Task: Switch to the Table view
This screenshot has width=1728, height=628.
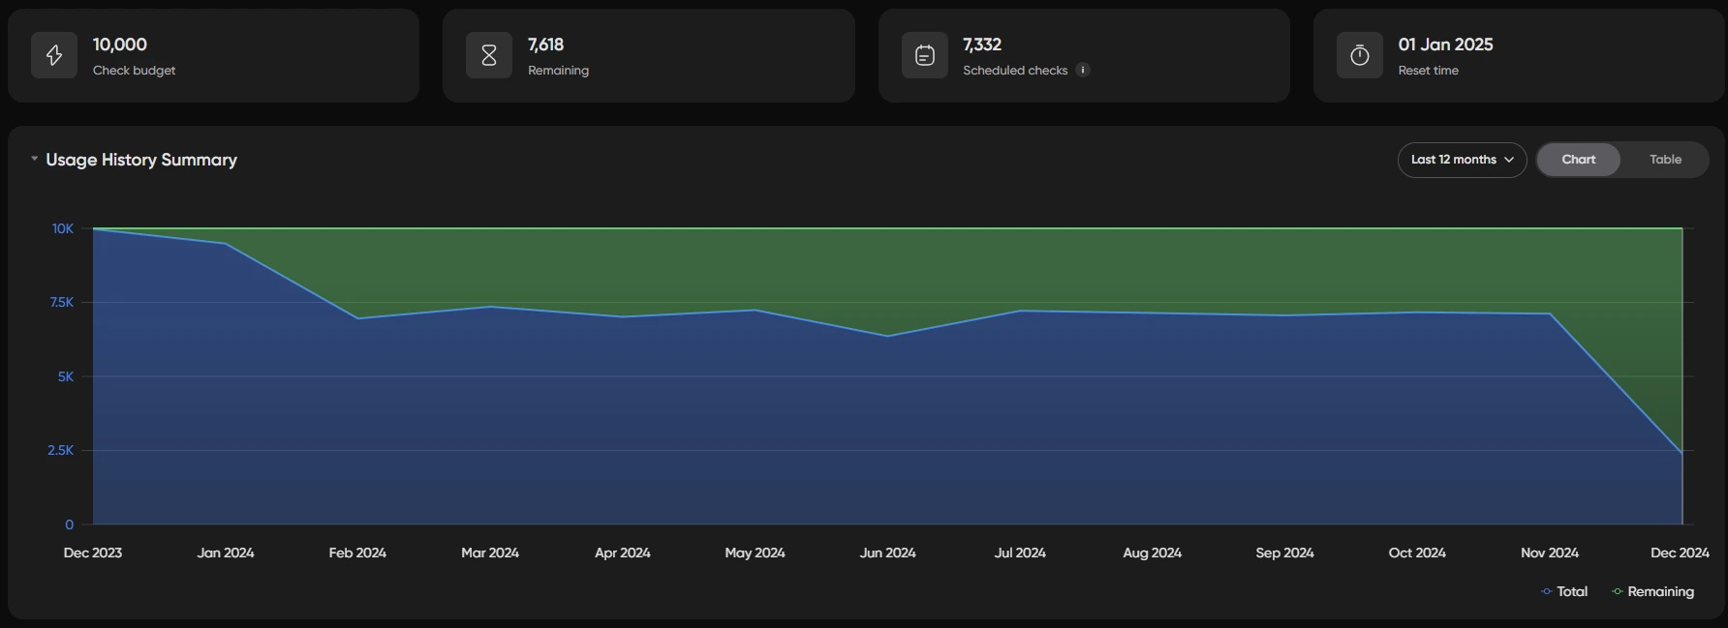Action: pos(1665,160)
